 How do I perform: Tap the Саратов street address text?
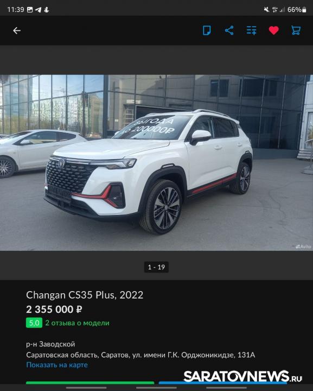[140, 355]
